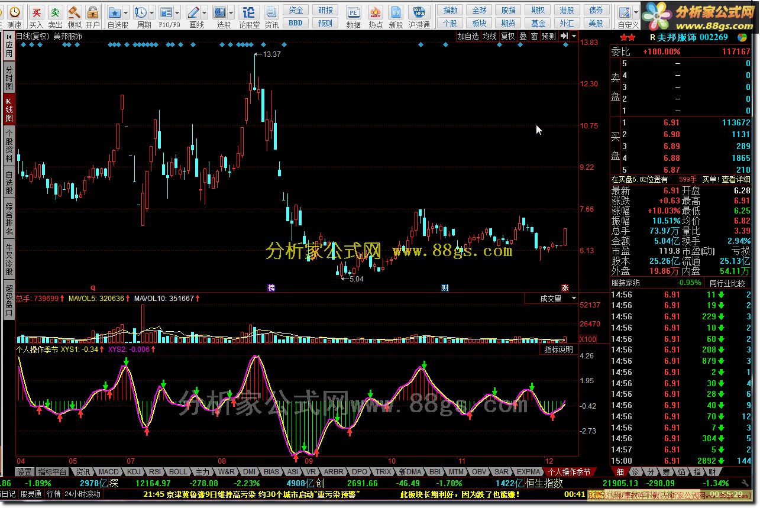This screenshot has height=508, width=760.
Task: Select the 筹 tab below trade ticks
Action: tap(666, 472)
